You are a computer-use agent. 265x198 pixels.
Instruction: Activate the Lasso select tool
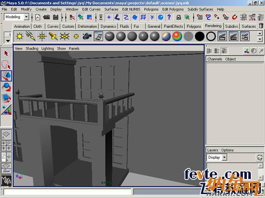point(6,65)
